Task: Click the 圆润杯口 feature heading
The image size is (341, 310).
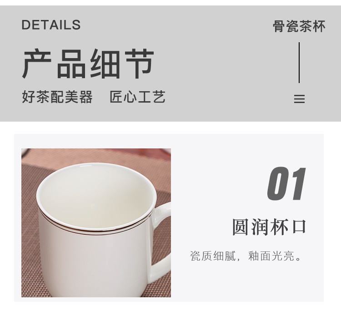Action: click(x=269, y=227)
